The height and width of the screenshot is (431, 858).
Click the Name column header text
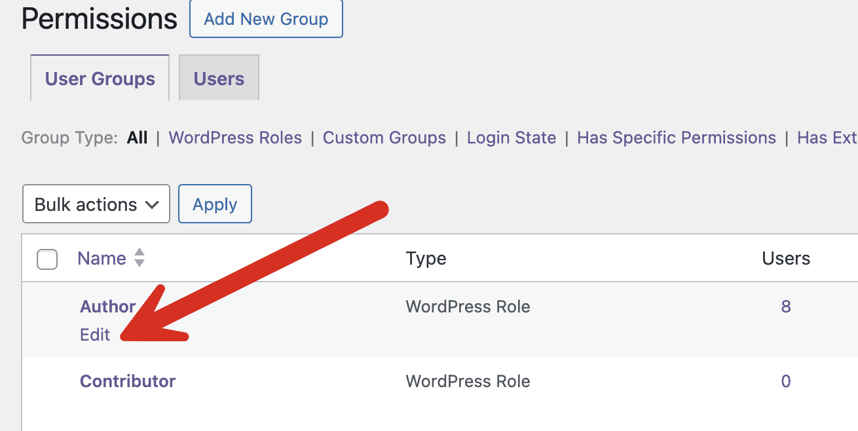tap(102, 259)
